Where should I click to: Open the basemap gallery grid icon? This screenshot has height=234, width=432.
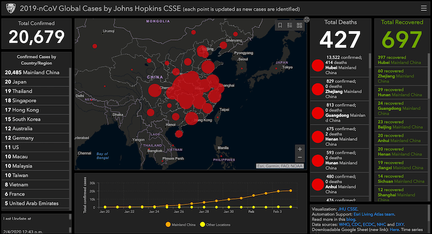pos(300,25)
